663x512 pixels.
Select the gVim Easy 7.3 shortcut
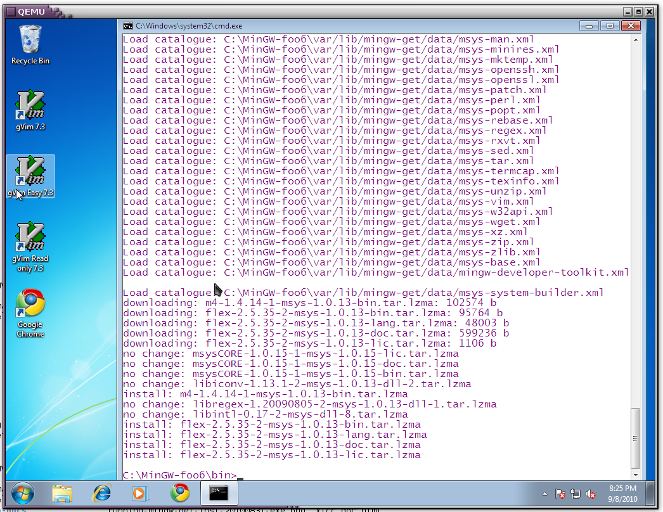click(x=30, y=173)
